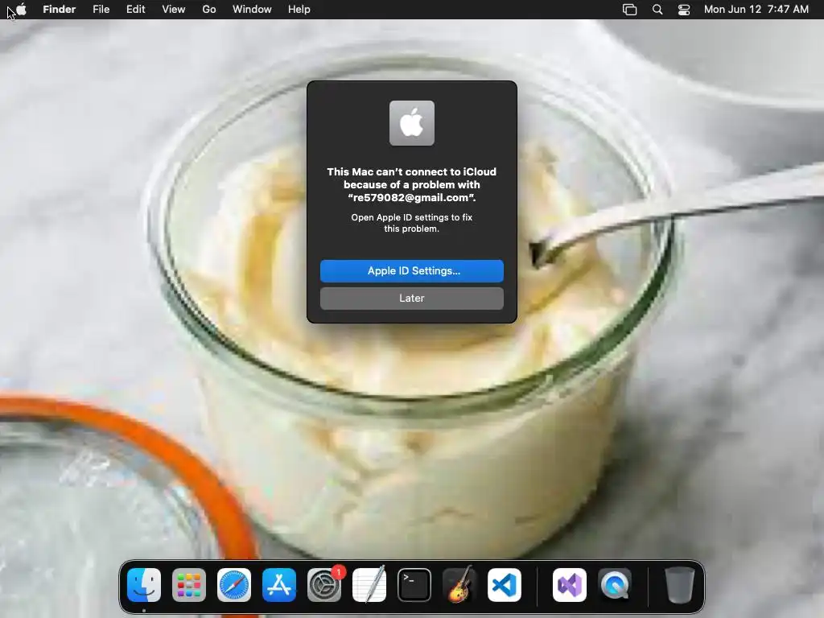
Task: Open the Apple menu in menu bar
Action: tap(21, 10)
